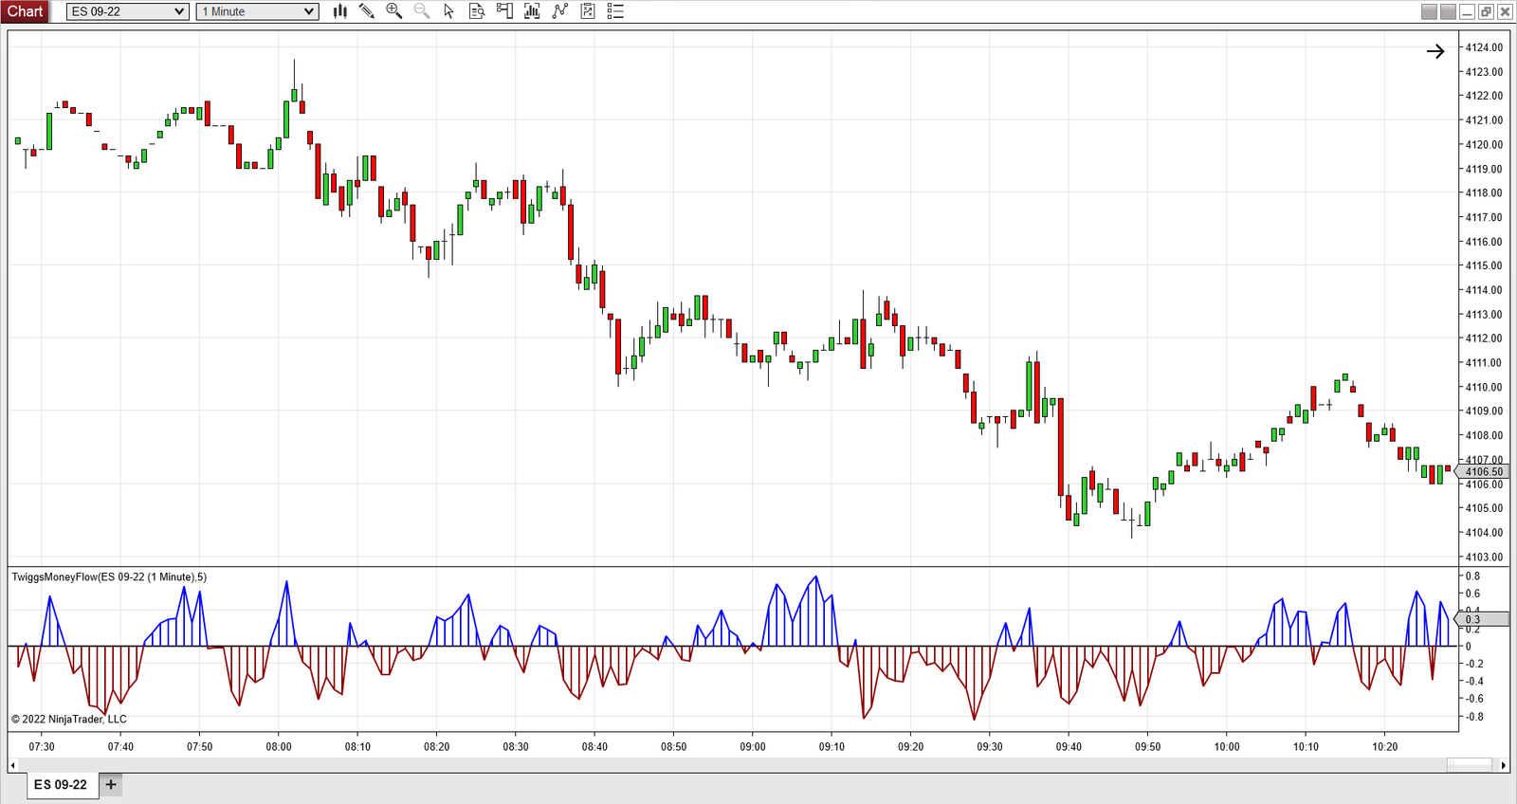This screenshot has width=1517, height=804.
Task: Expand the 1 Minute interval dropdown
Action: tap(257, 11)
